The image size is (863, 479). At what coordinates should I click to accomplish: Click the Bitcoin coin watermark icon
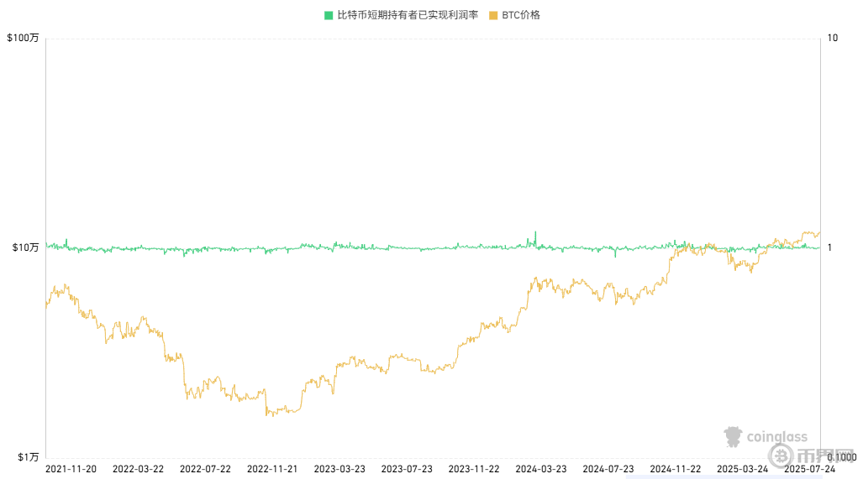782,456
